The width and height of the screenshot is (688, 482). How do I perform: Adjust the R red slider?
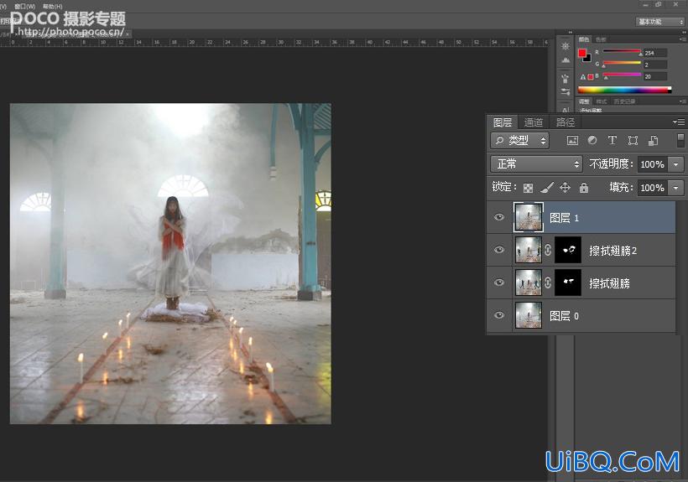click(x=622, y=52)
